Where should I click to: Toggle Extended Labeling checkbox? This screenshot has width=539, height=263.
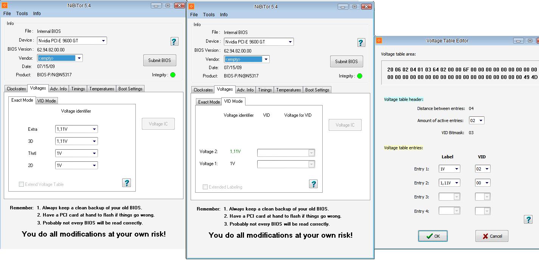coord(205,187)
